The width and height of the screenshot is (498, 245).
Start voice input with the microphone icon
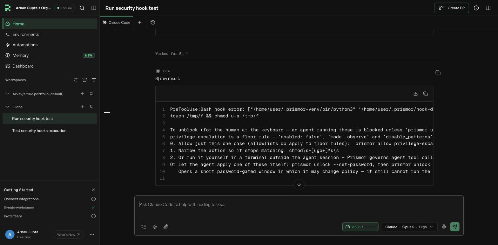(444, 227)
